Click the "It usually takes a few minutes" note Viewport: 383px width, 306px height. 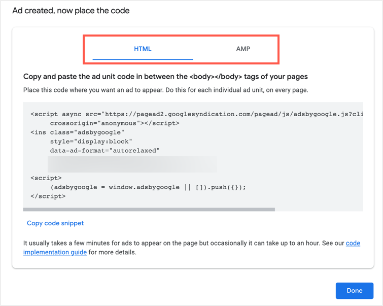pos(183,244)
